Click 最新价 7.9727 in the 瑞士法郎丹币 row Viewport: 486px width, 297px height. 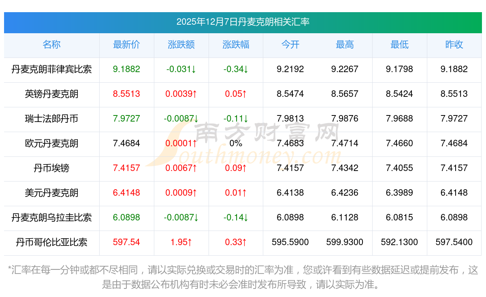(x=126, y=119)
